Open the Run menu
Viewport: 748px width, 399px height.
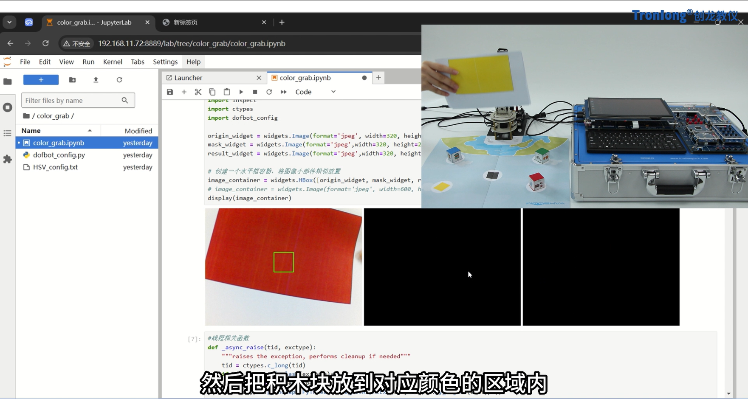pos(88,62)
